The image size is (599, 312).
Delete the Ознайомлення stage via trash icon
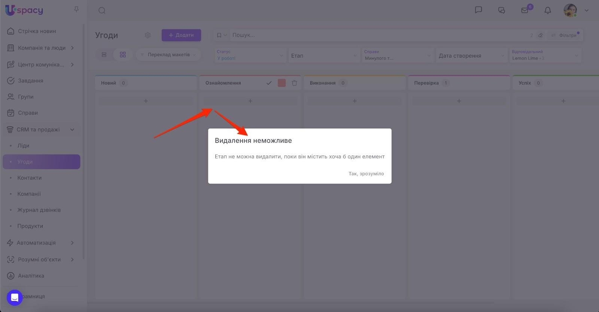295,83
